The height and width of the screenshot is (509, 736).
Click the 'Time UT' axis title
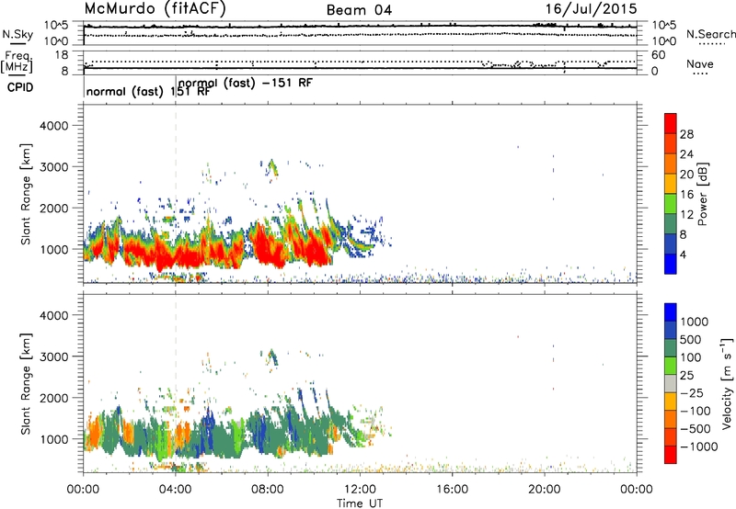pyautogui.click(x=360, y=503)
